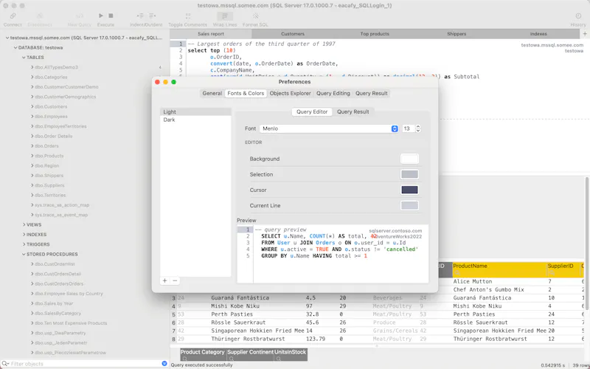
Task: Collapse the STORED PROCEDURES folder
Action: pos(24,254)
